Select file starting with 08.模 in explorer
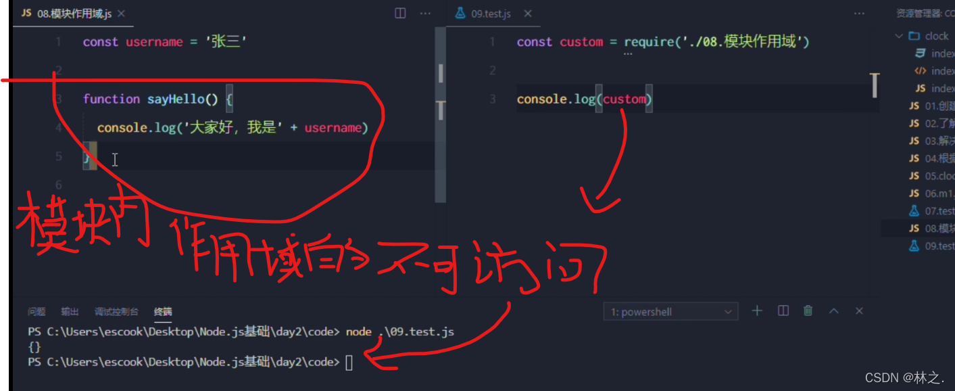 [x=931, y=229]
